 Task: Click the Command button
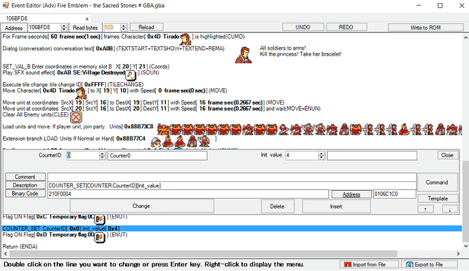click(x=437, y=182)
